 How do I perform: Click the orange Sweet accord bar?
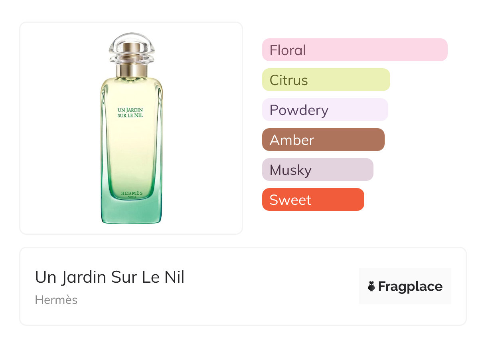pyautogui.click(x=313, y=200)
